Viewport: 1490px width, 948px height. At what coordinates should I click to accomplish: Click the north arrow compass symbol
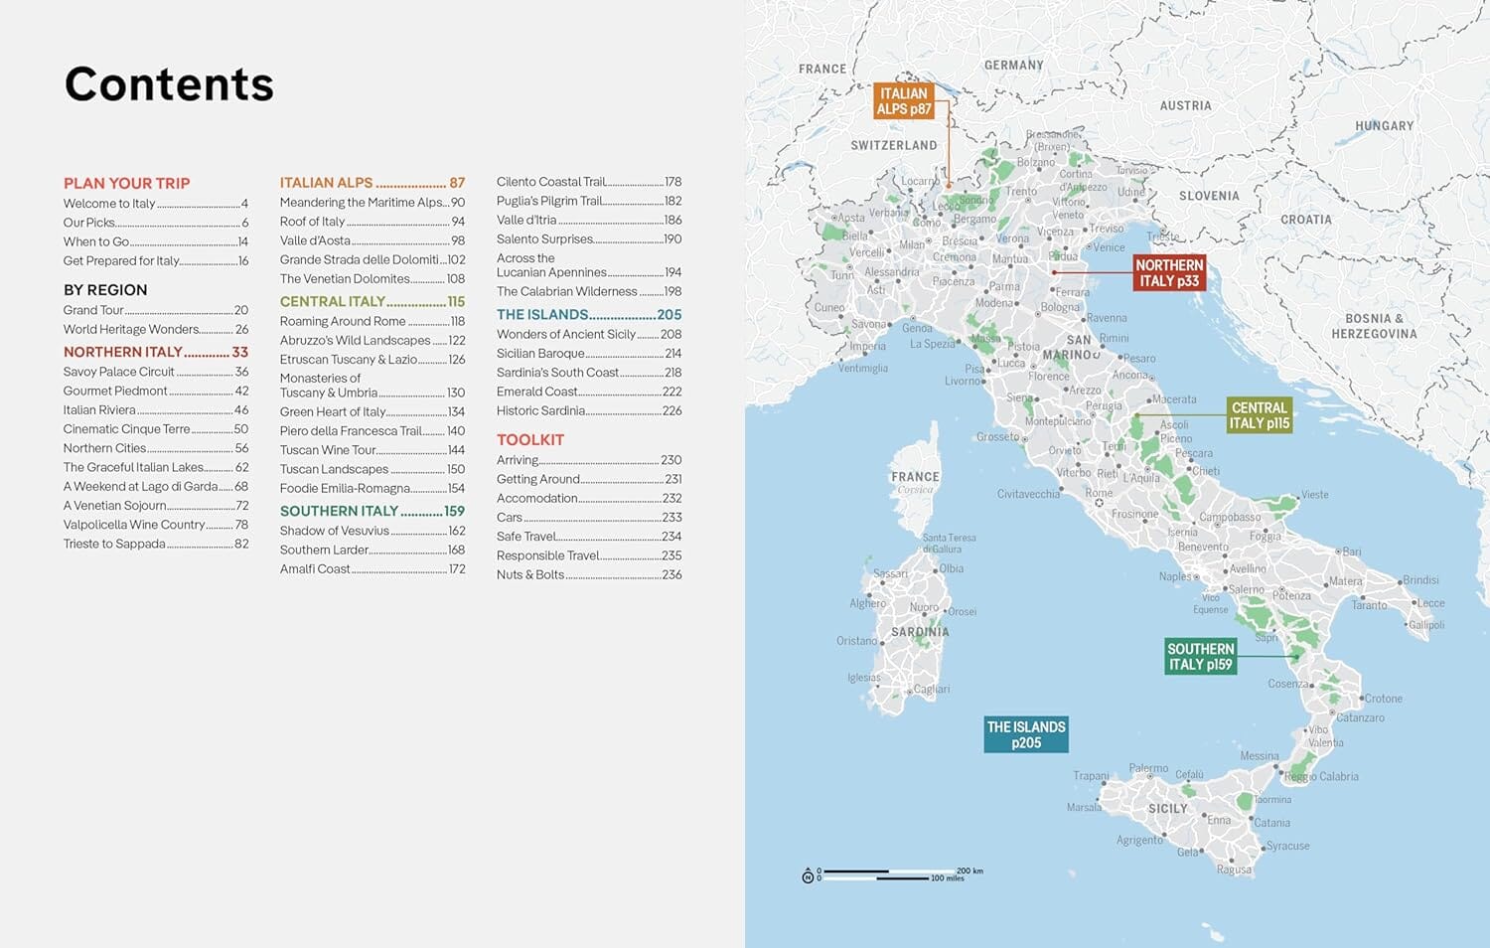pos(806,875)
